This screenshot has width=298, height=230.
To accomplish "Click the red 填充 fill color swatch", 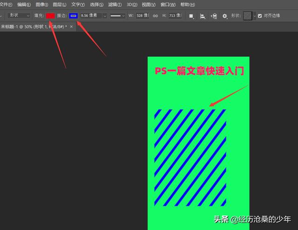I will point(50,16).
